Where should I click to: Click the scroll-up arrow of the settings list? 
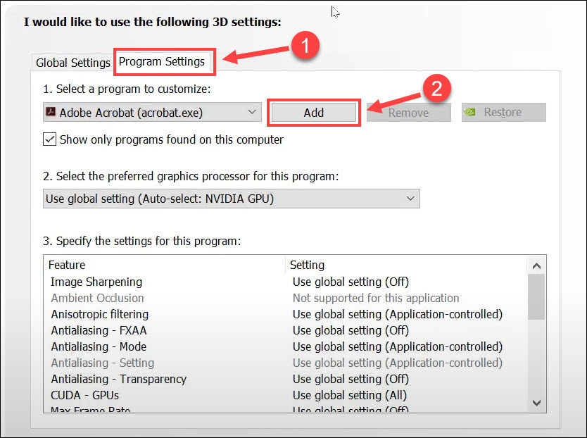(536, 265)
